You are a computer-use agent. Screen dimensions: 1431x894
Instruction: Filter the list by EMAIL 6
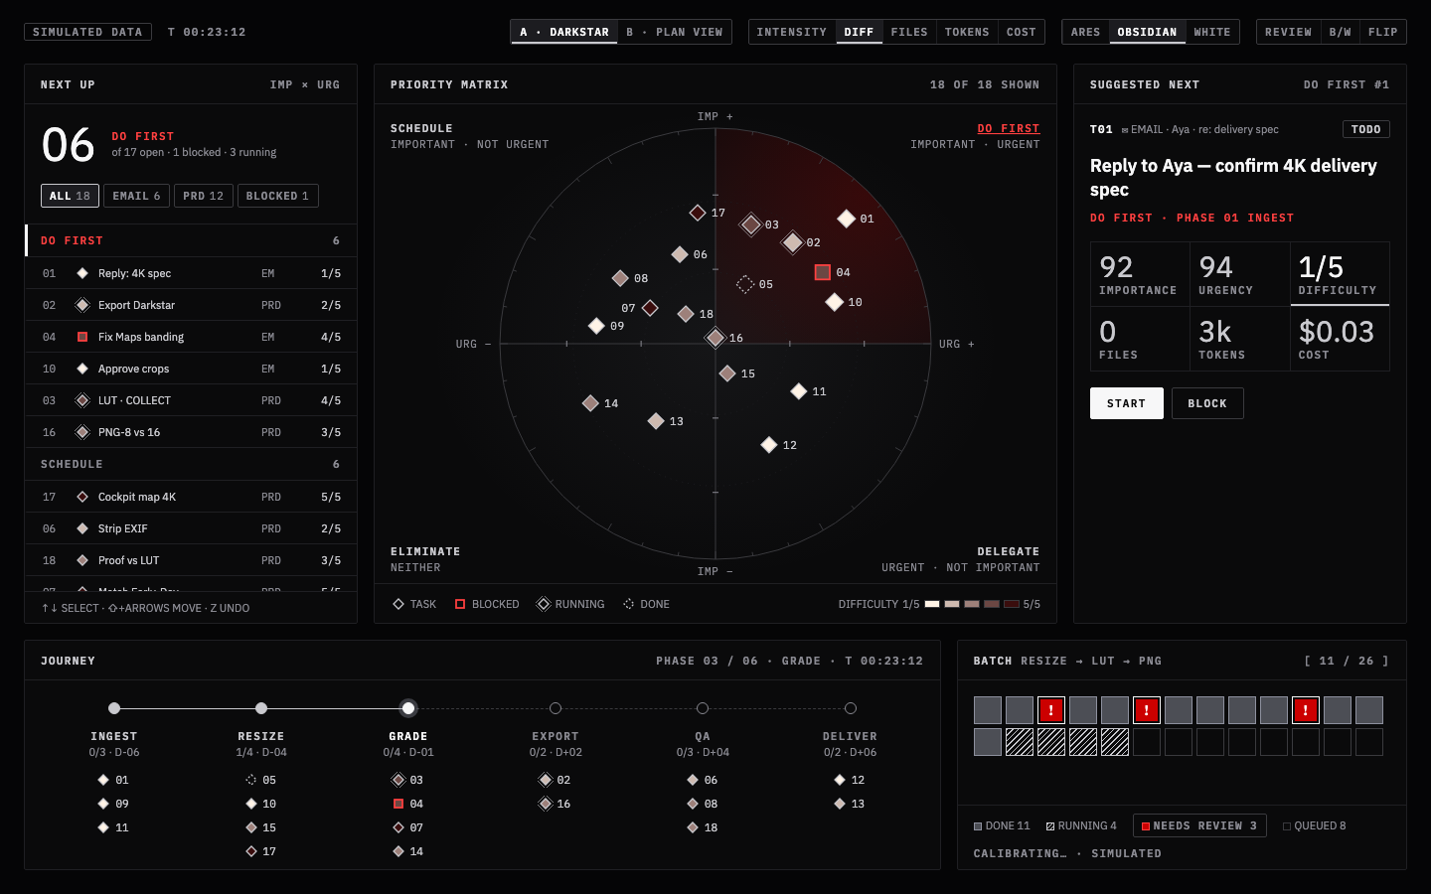(x=136, y=196)
